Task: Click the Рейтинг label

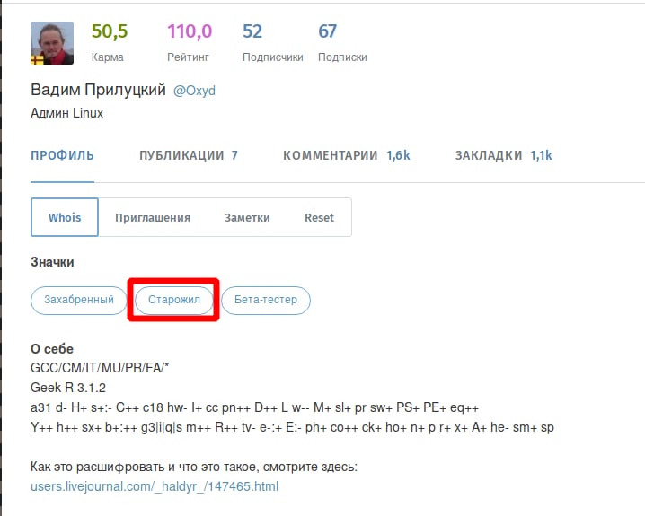Action: click(x=188, y=57)
